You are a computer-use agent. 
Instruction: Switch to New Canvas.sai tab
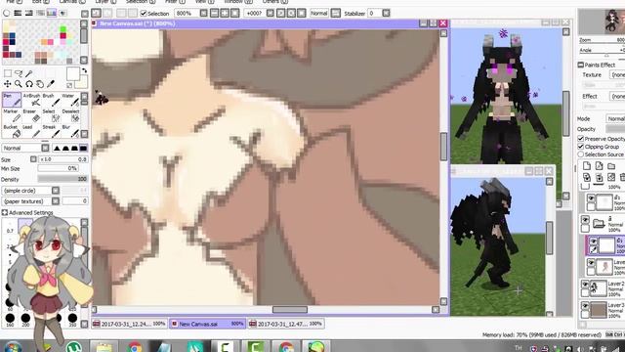208,324
